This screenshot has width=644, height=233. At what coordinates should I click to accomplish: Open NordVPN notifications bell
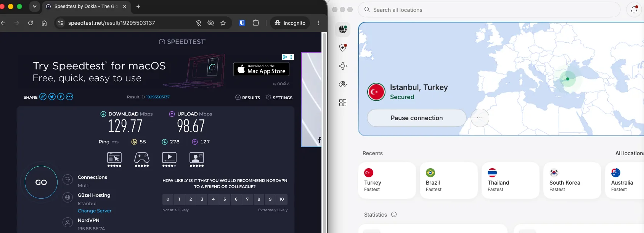tap(634, 10)
